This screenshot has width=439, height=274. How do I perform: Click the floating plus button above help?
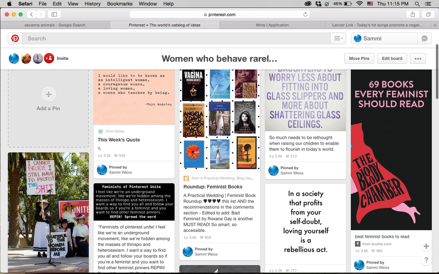tap(426, 246)
